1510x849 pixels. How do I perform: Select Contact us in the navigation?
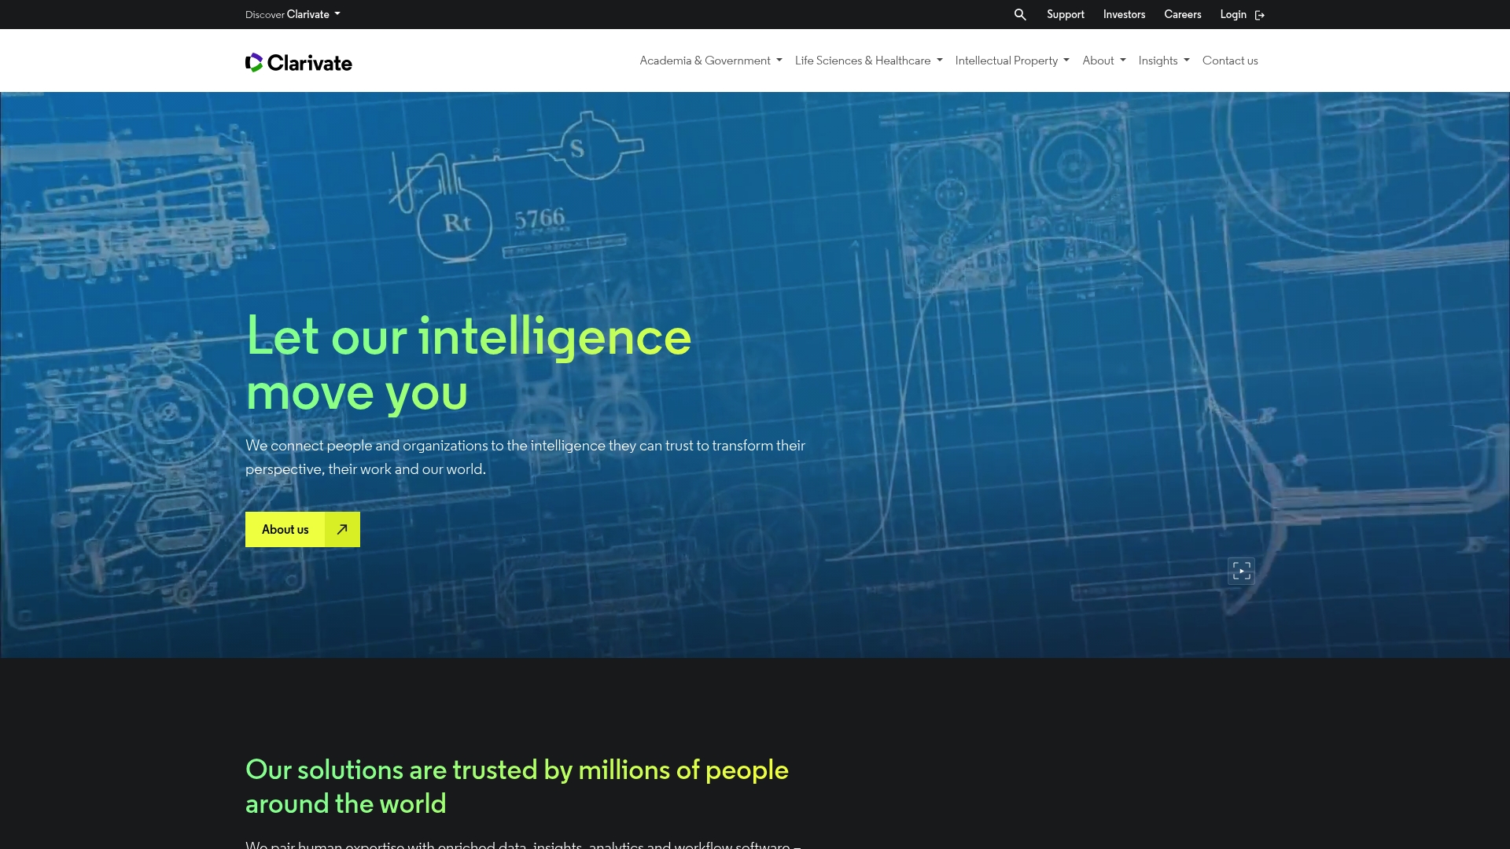pos(1230,61)
